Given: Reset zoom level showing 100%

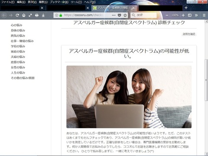Looking at the screenshot, I should point(175,15).
